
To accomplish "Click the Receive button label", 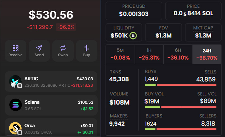I will (16, 55).
